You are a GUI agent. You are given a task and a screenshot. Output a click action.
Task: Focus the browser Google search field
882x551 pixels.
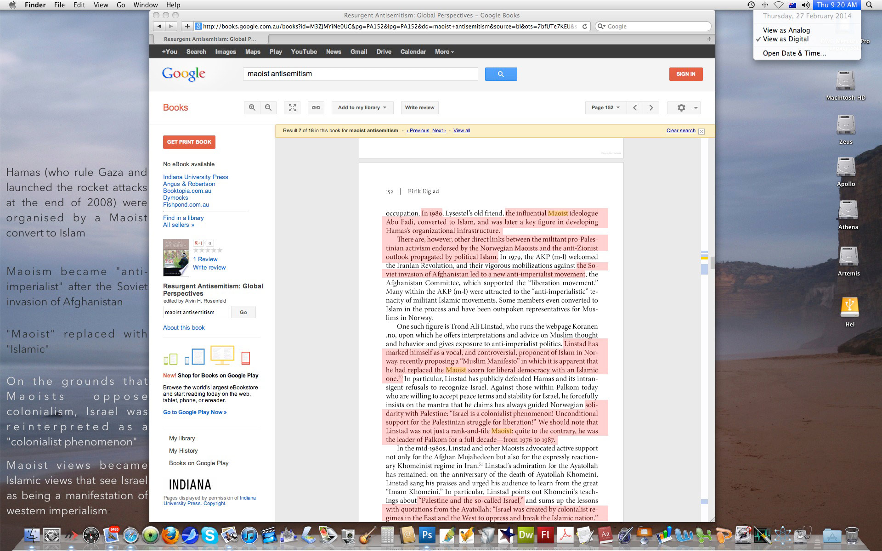[653, 26]
